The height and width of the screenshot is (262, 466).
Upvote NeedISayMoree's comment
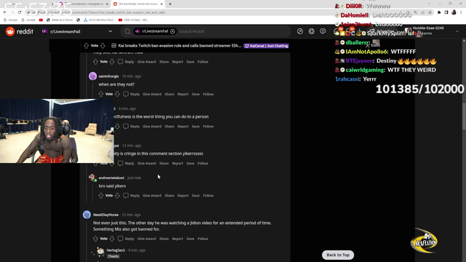95,239
